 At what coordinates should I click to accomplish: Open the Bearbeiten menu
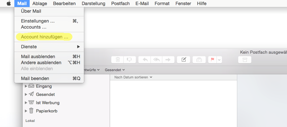(x=64, y=3)
